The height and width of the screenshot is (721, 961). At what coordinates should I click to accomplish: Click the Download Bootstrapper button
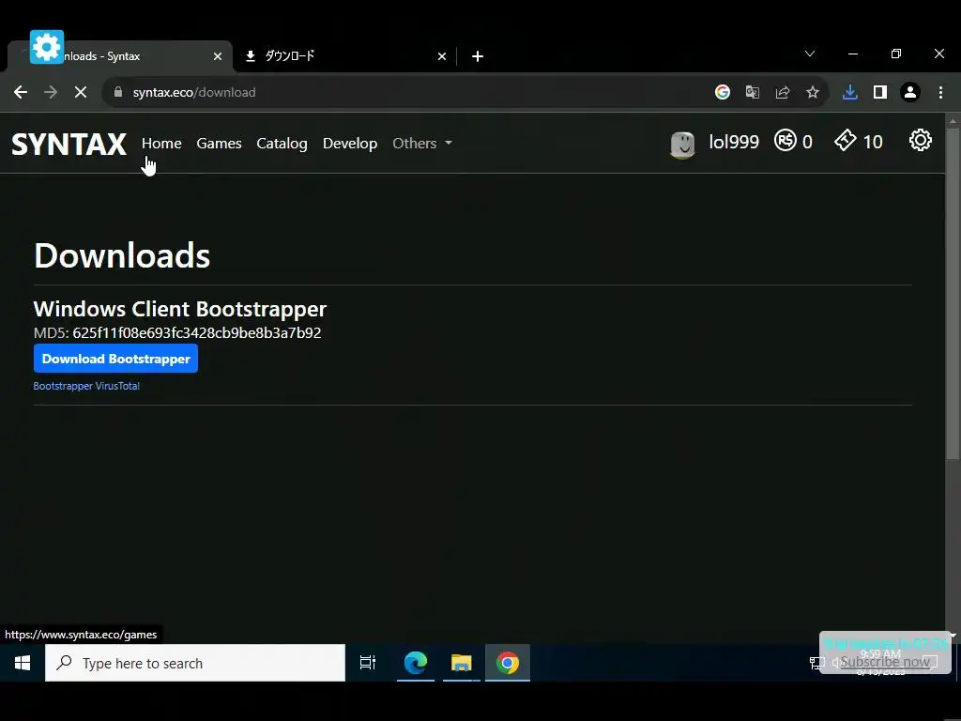[115, 359]
